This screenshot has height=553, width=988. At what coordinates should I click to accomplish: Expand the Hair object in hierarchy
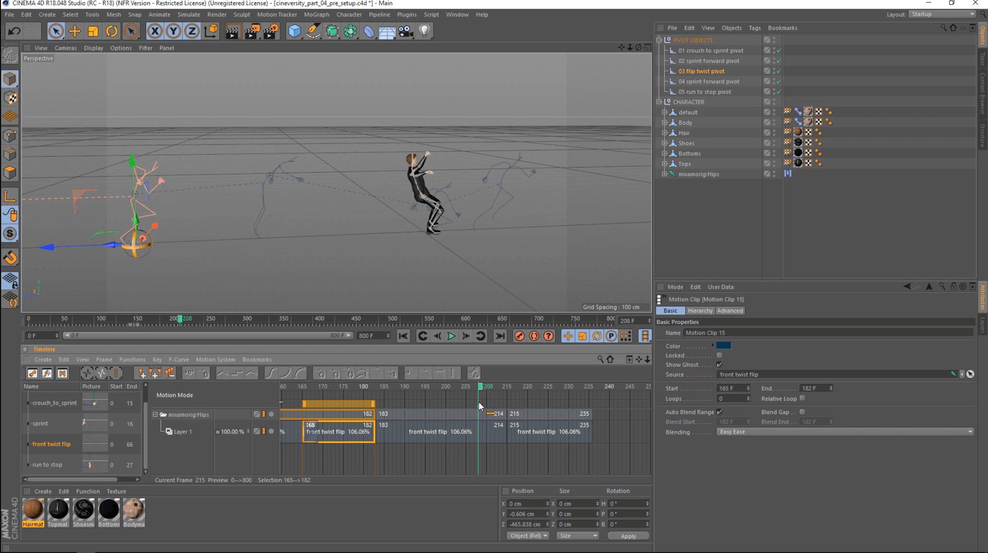point(665,133)
